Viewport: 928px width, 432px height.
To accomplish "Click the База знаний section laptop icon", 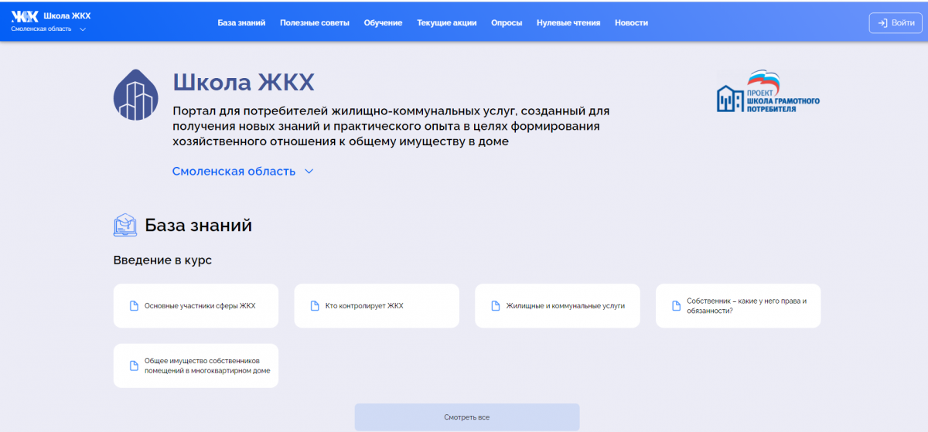I will tap(125, 225).
